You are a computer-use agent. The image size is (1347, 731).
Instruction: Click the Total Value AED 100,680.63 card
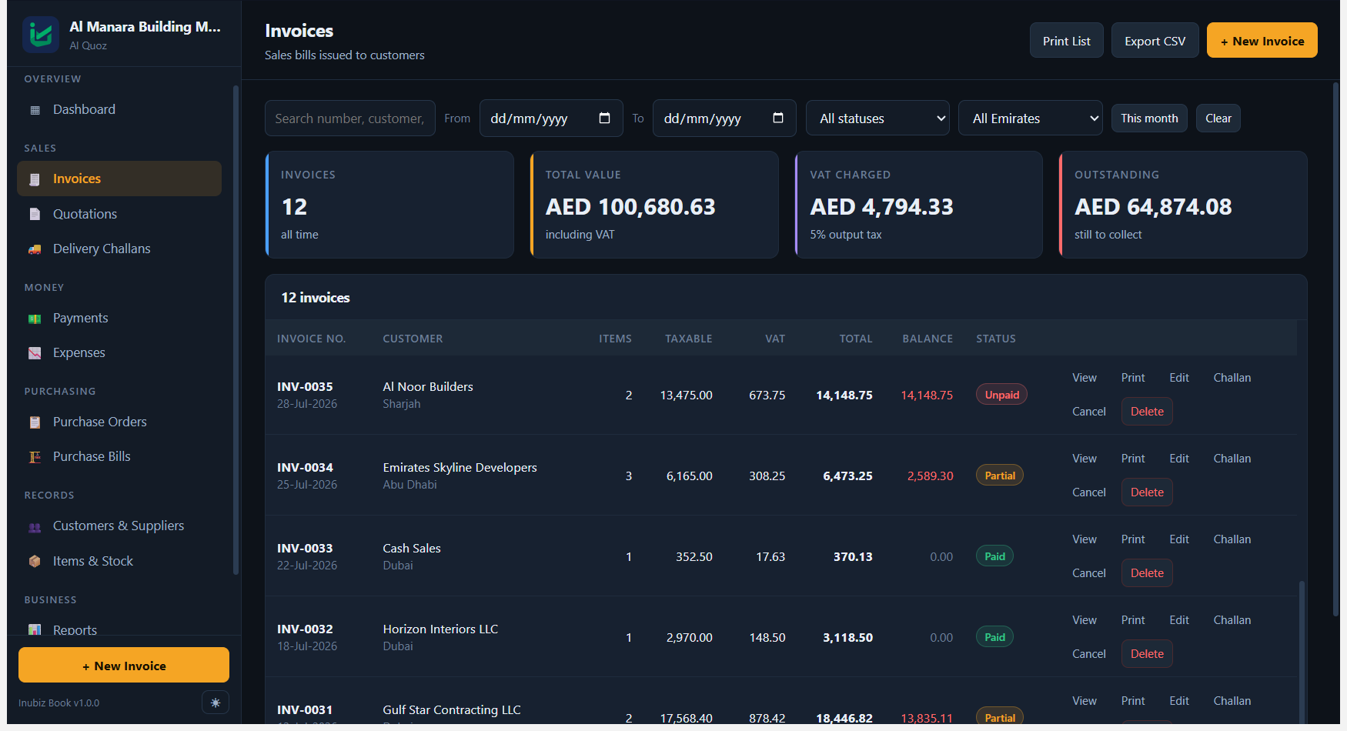pos(654,205)
